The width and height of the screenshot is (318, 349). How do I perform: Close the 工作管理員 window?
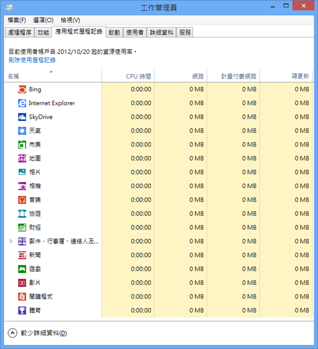tap(303, 6)
